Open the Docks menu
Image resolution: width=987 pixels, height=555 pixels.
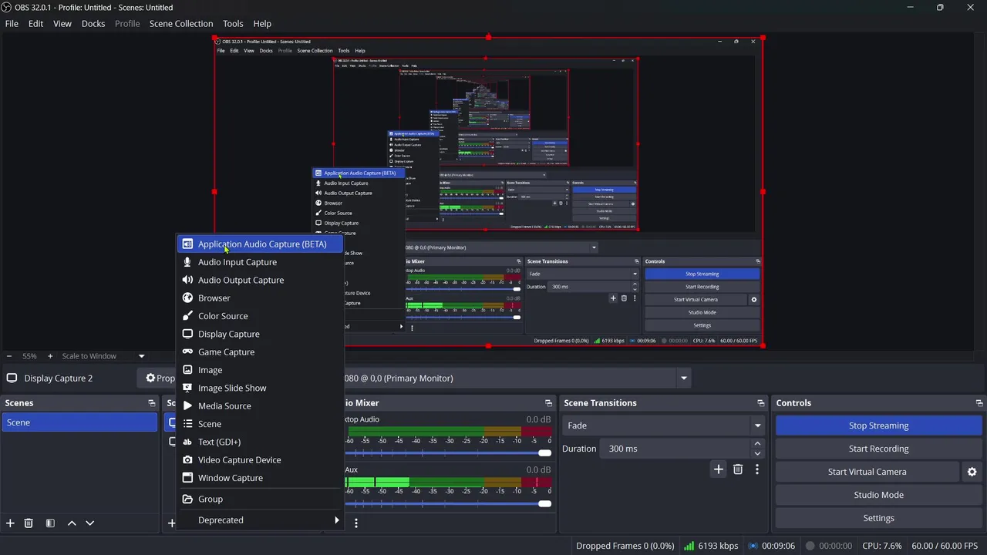(93, 24)
